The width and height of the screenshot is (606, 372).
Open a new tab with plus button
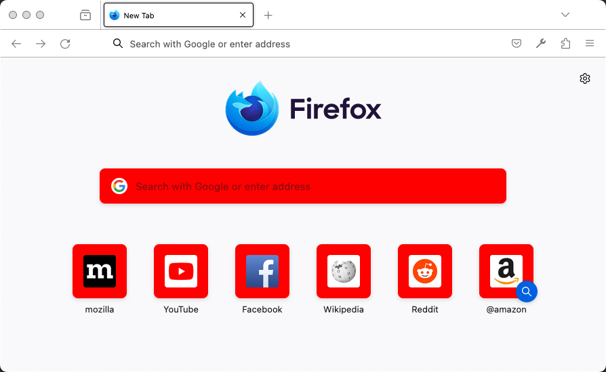(268, 15)
